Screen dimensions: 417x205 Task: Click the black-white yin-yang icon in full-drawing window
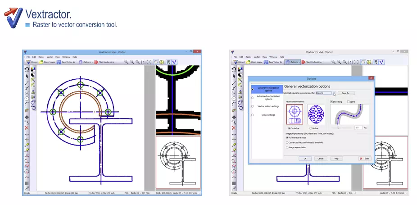pyautogui.click(x=33, y=75)
